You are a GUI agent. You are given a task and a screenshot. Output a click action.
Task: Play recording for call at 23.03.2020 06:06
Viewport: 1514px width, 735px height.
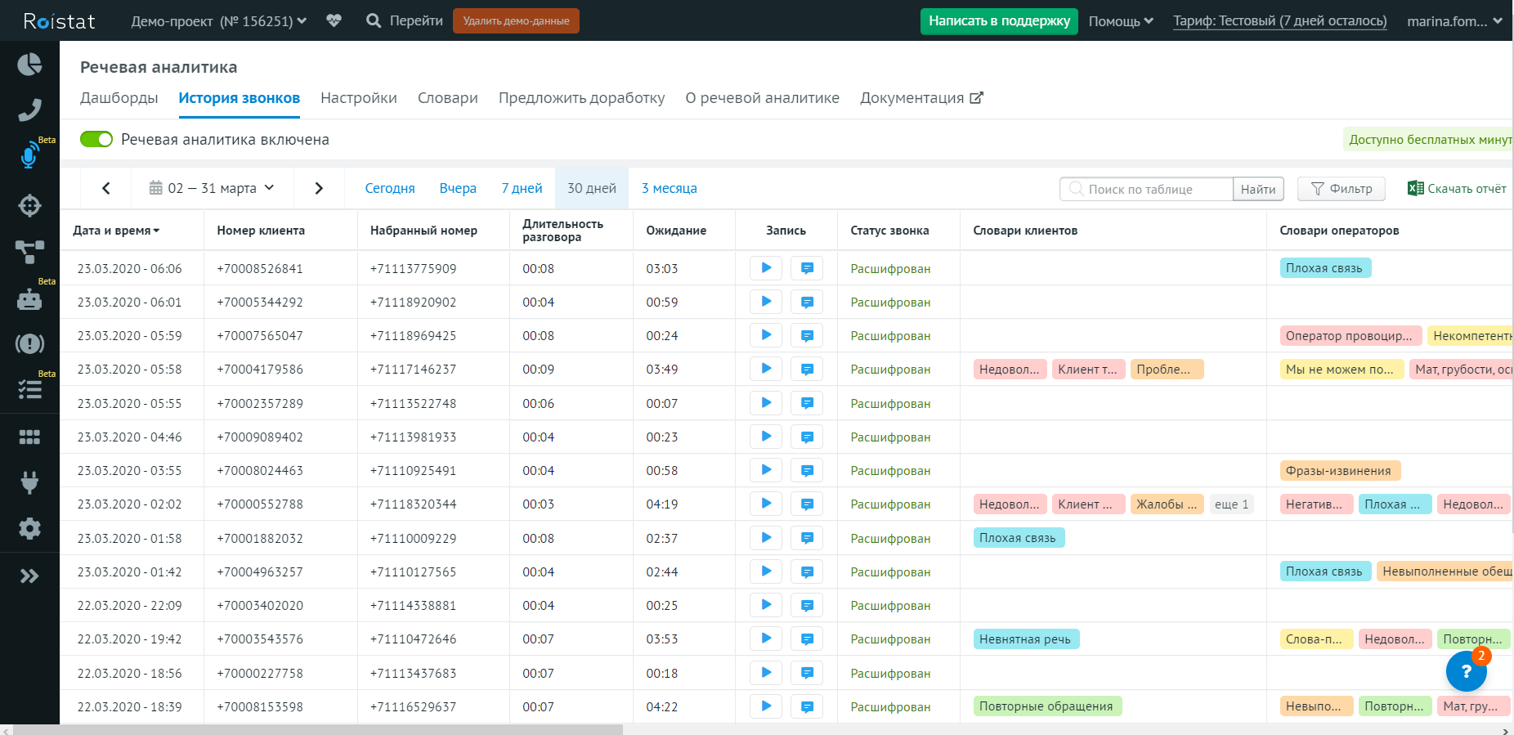coord(766,268)
